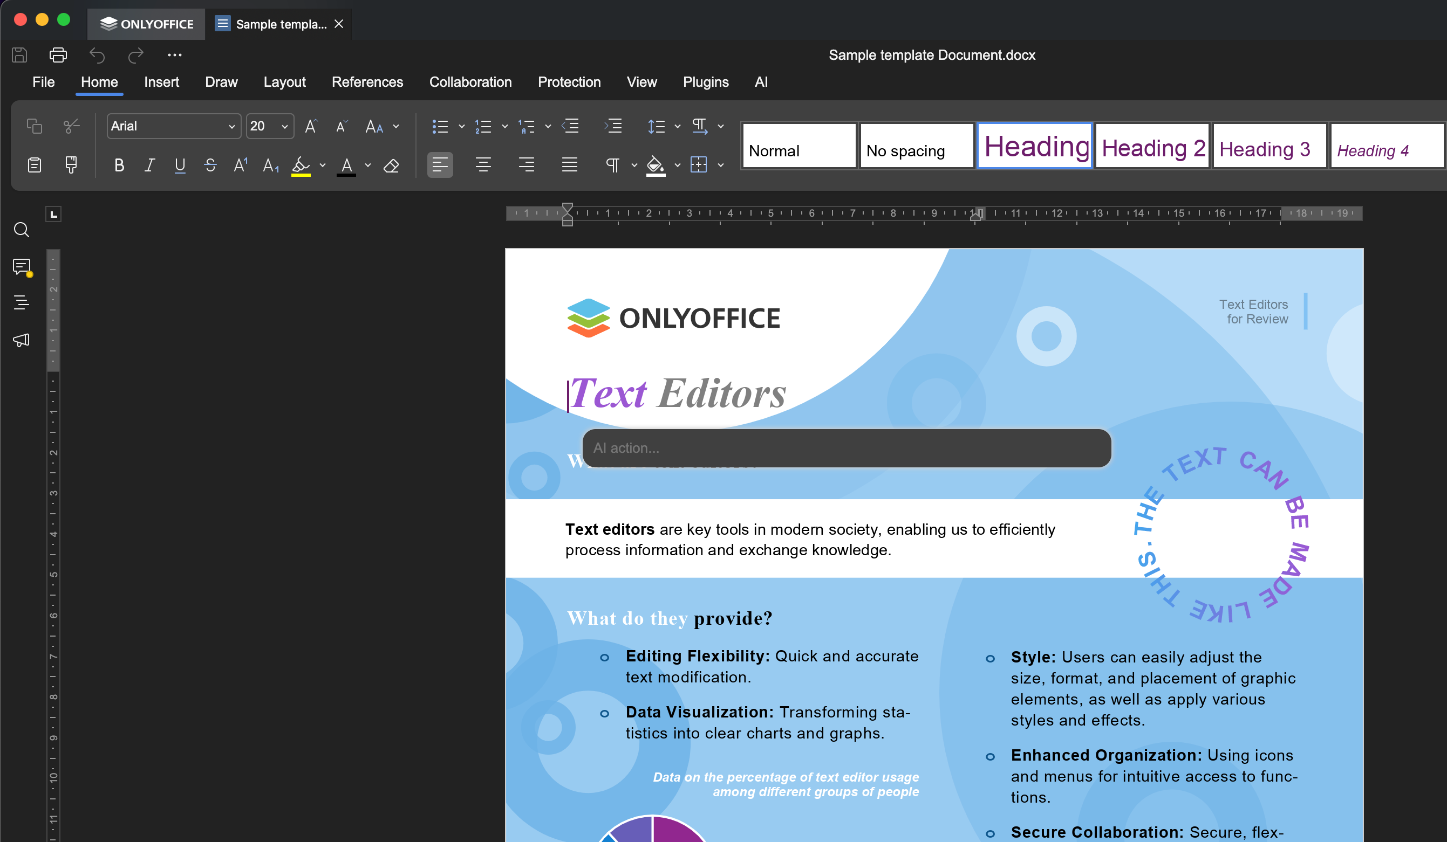Viewport: 1447px width, 842px height.
Task: Apply the Heading 3 style
Action: point(1269,146)
